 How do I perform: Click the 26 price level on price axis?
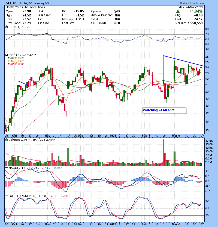[207, 57]
